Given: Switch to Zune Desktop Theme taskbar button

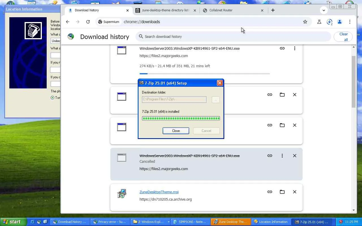Looking at the screenshot, I should (x=231, y=222).
